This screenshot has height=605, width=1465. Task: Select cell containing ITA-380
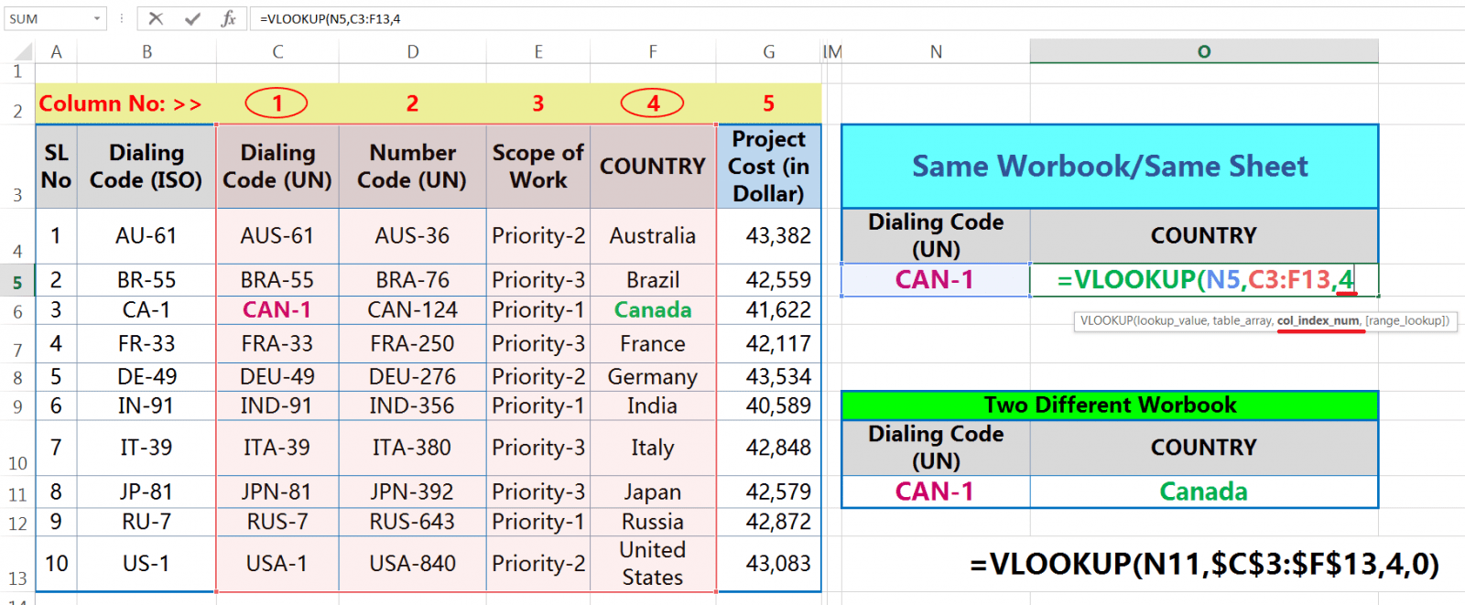[413, 448]
